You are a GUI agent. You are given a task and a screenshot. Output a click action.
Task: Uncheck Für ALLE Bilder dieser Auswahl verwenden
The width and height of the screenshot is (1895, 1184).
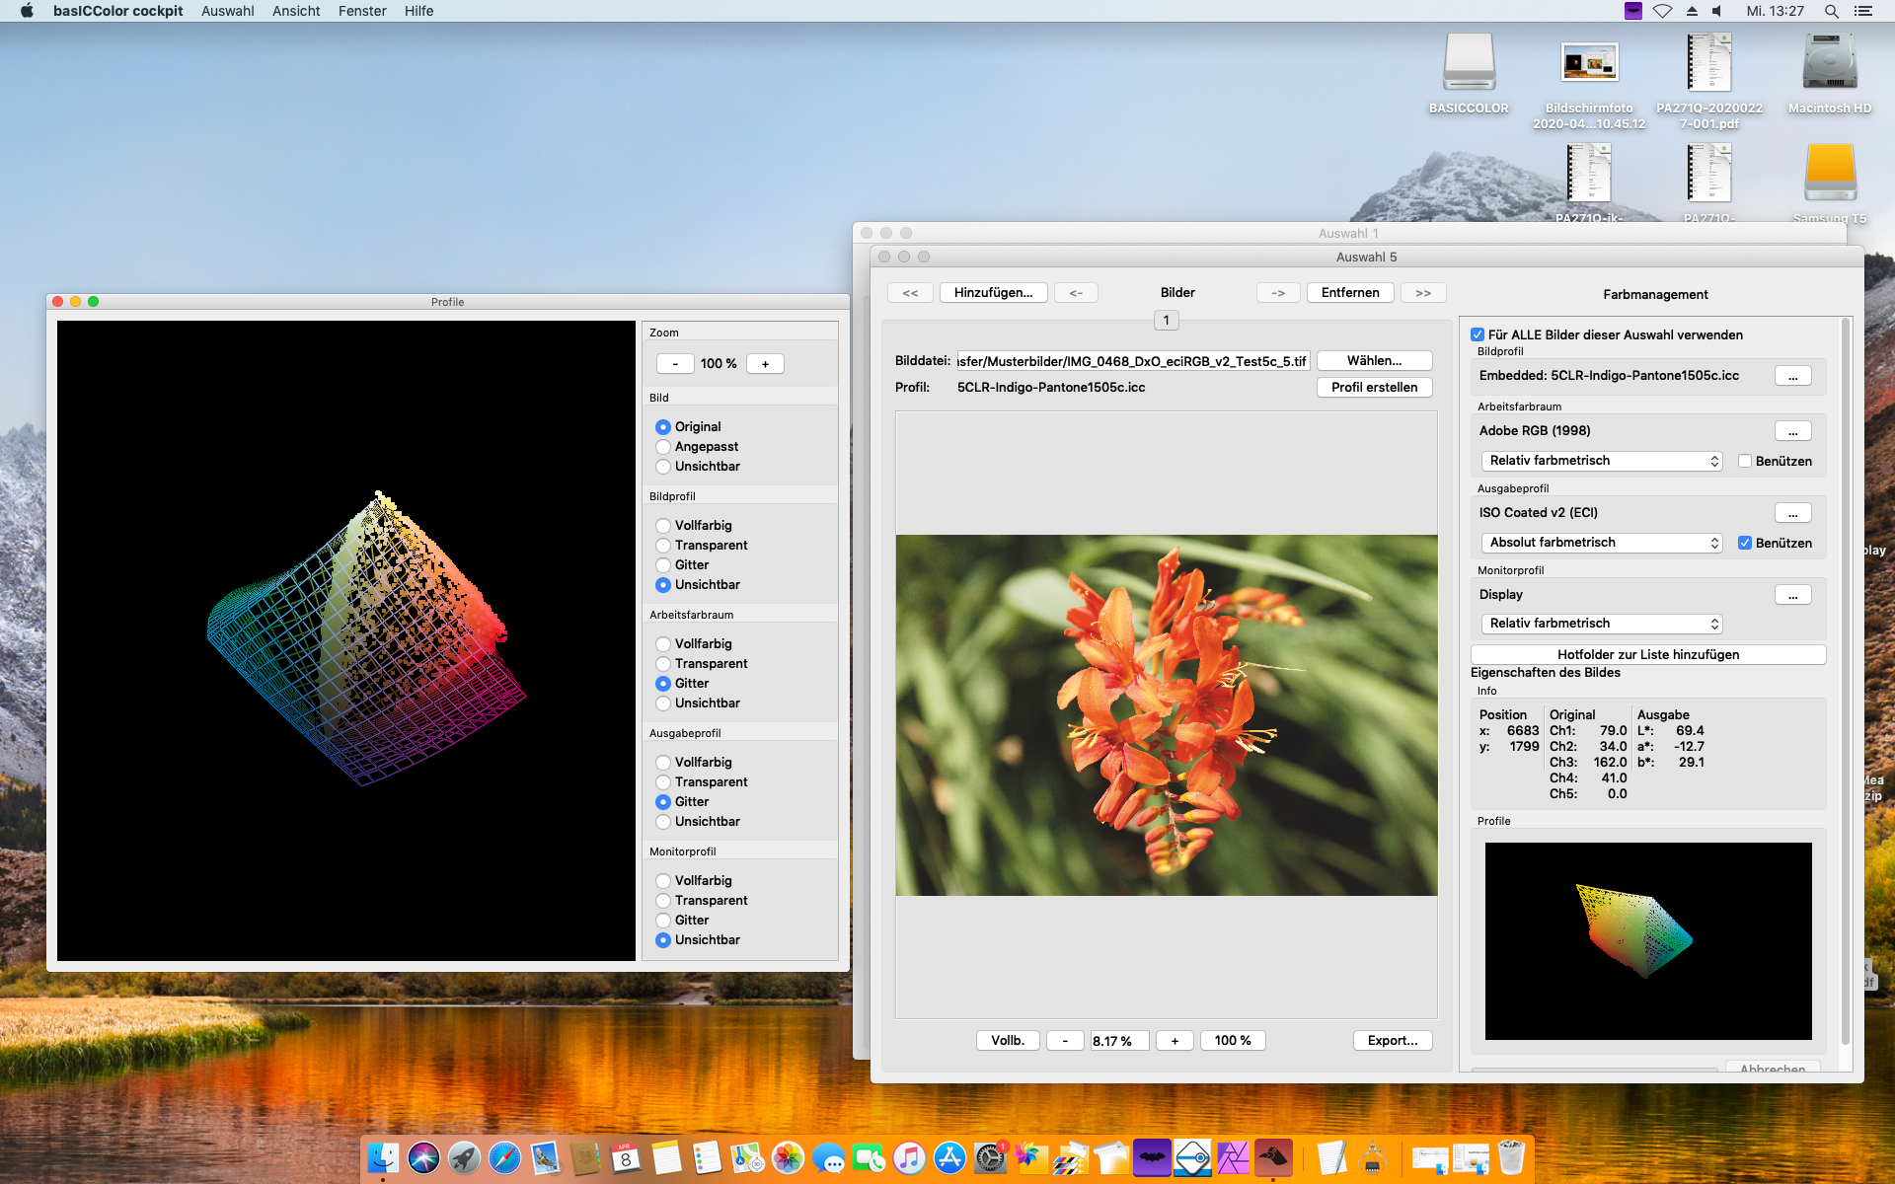(x=1478, y=334)
